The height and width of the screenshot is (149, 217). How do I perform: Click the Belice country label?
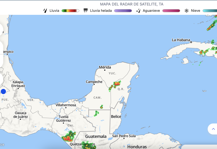116,117
